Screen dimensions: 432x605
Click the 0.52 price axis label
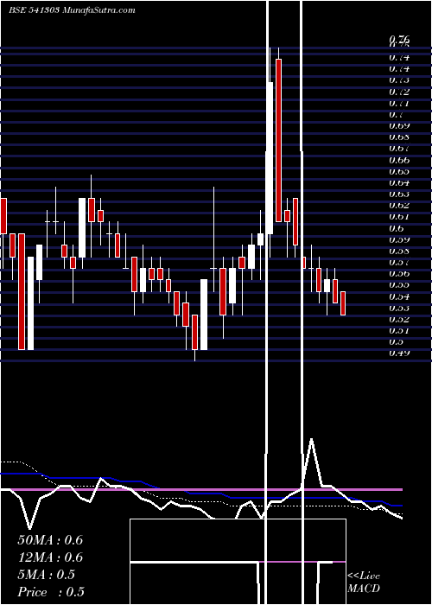coord(399,319)
